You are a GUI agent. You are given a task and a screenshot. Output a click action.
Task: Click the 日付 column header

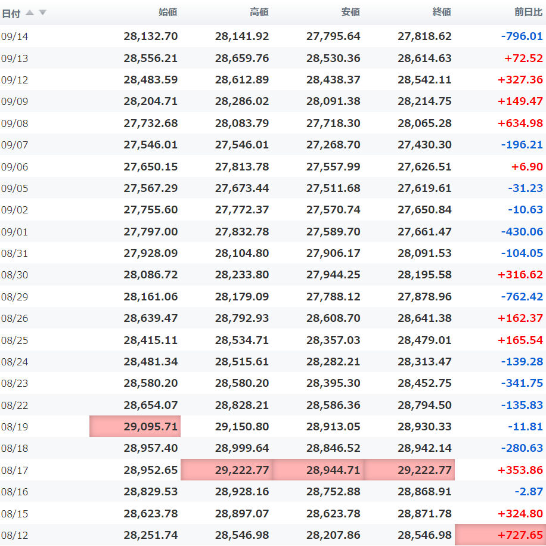click(x=11, y=14)
